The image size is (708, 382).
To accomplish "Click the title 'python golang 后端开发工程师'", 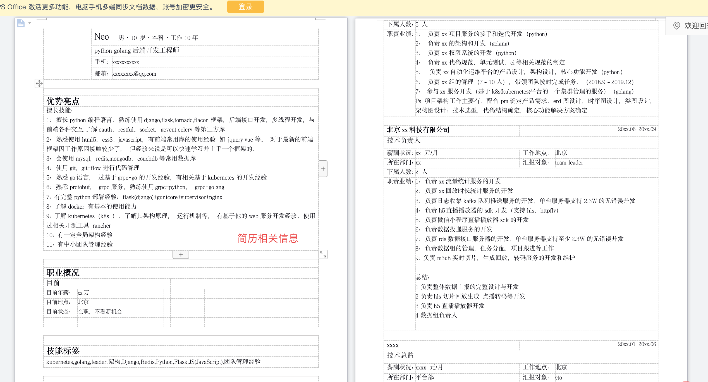I will coord(137,51).
